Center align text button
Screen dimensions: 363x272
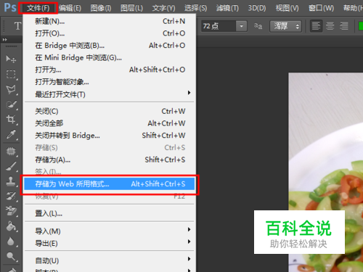pyautogui.click(x=330, y=26)
